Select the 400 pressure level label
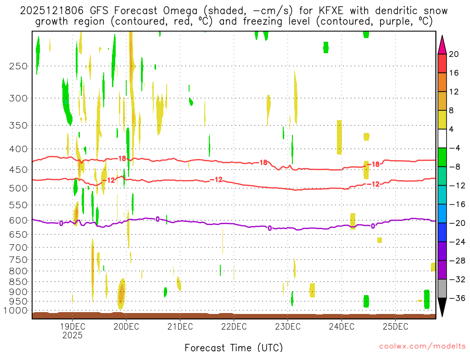 (18, 149)
